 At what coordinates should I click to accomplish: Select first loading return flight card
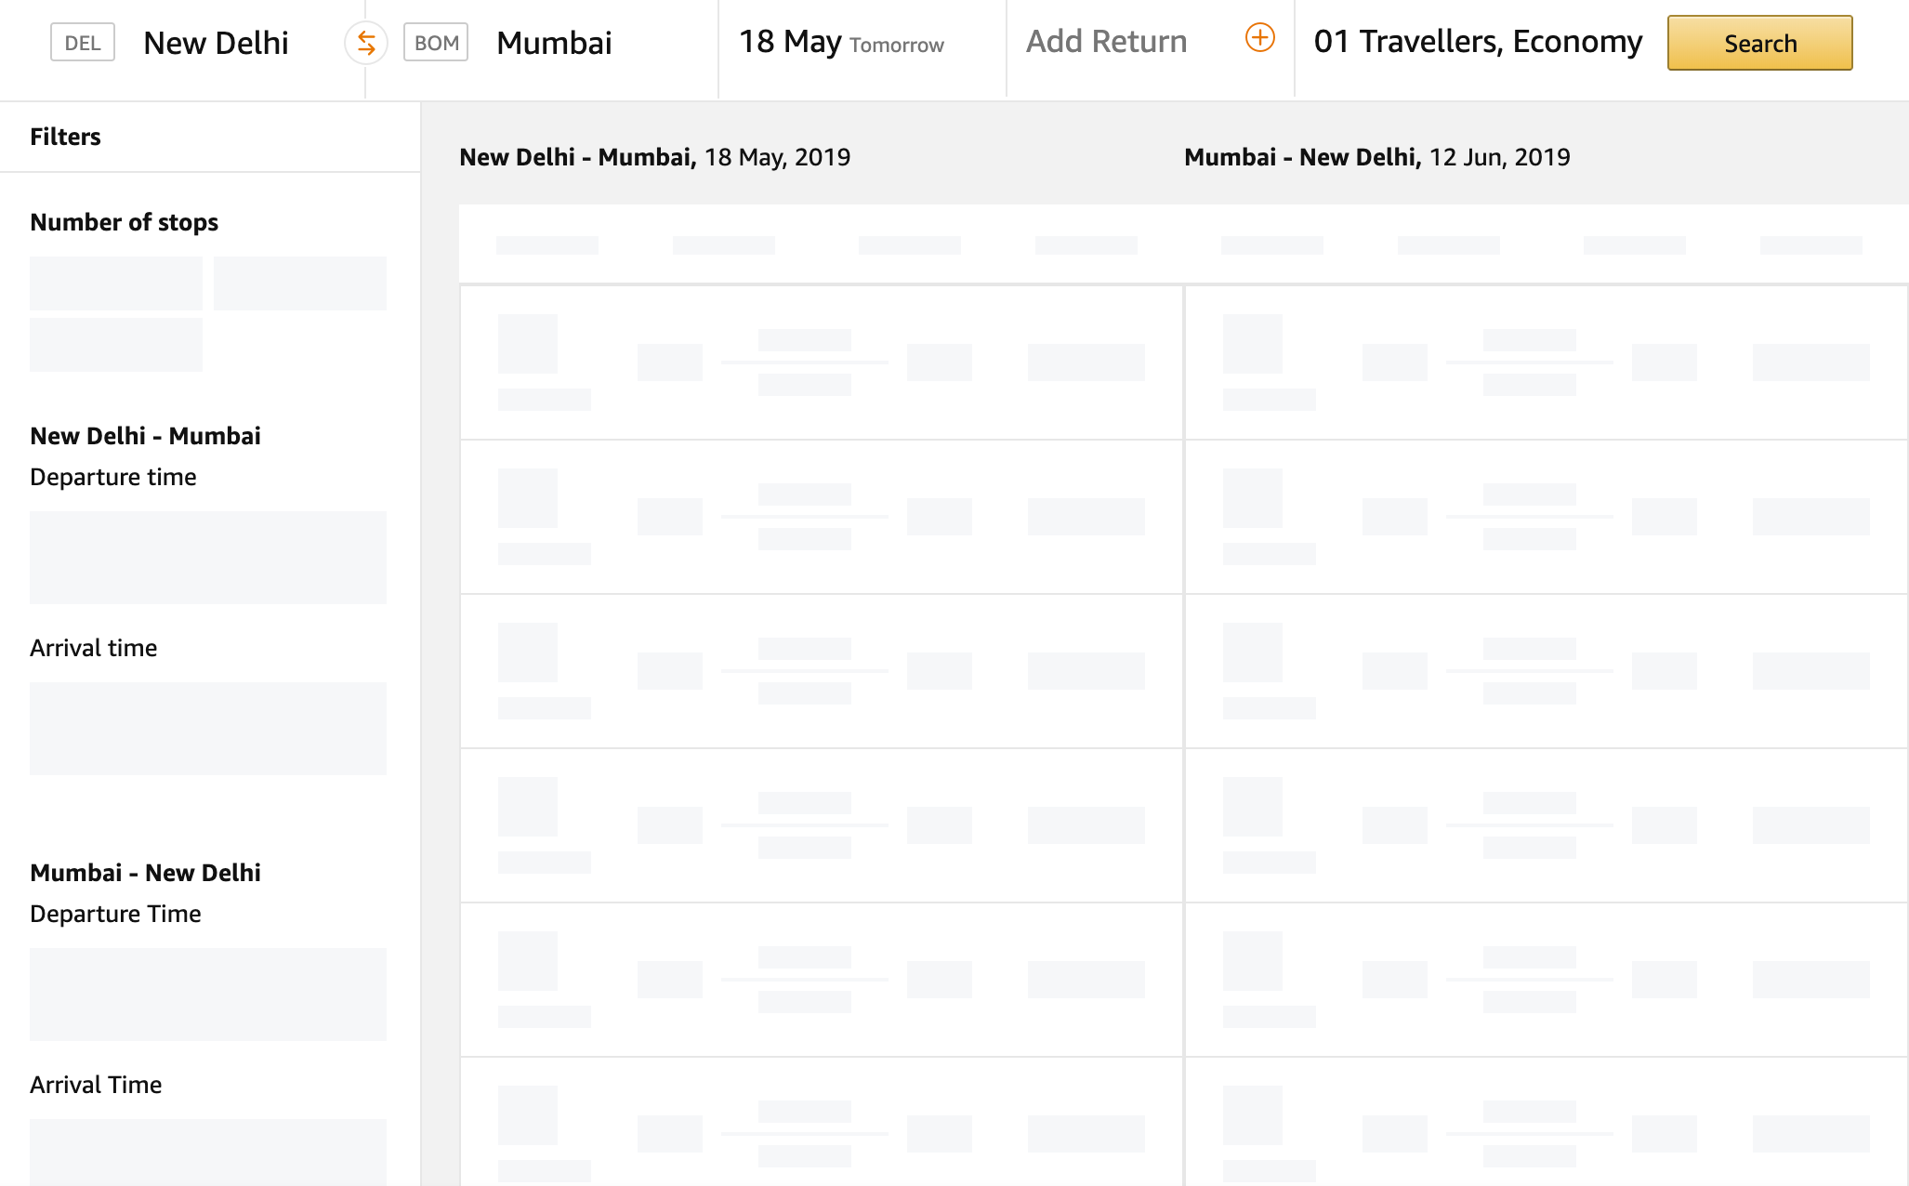(x=1546, y=362)
